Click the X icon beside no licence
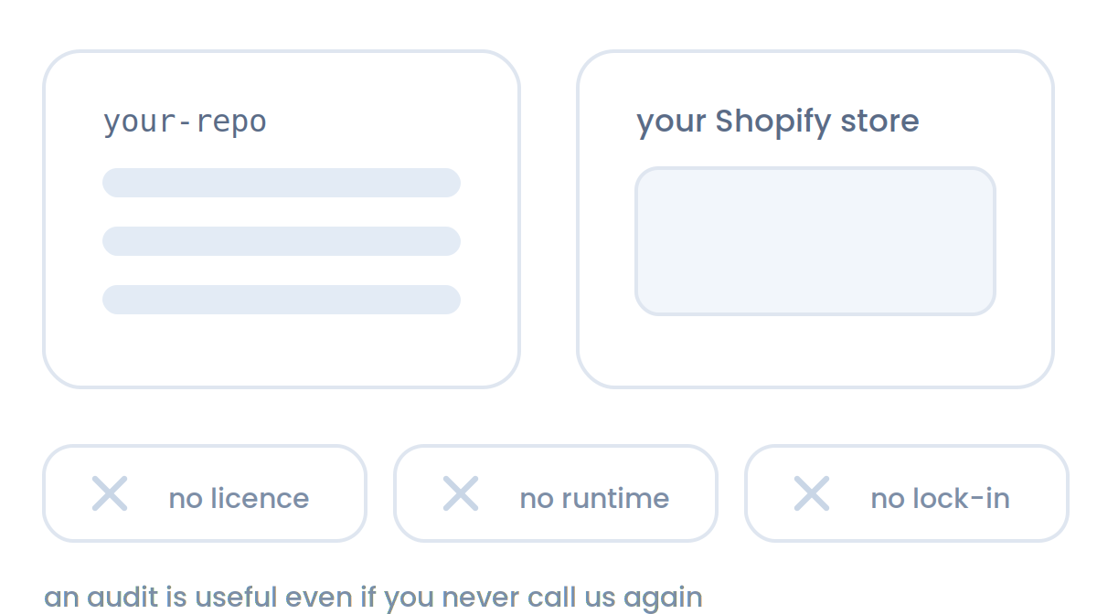 (110, 493)
